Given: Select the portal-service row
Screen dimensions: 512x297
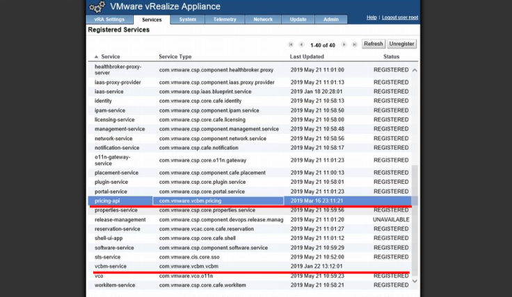Looking at the screenshot, I should pos(250,192).
